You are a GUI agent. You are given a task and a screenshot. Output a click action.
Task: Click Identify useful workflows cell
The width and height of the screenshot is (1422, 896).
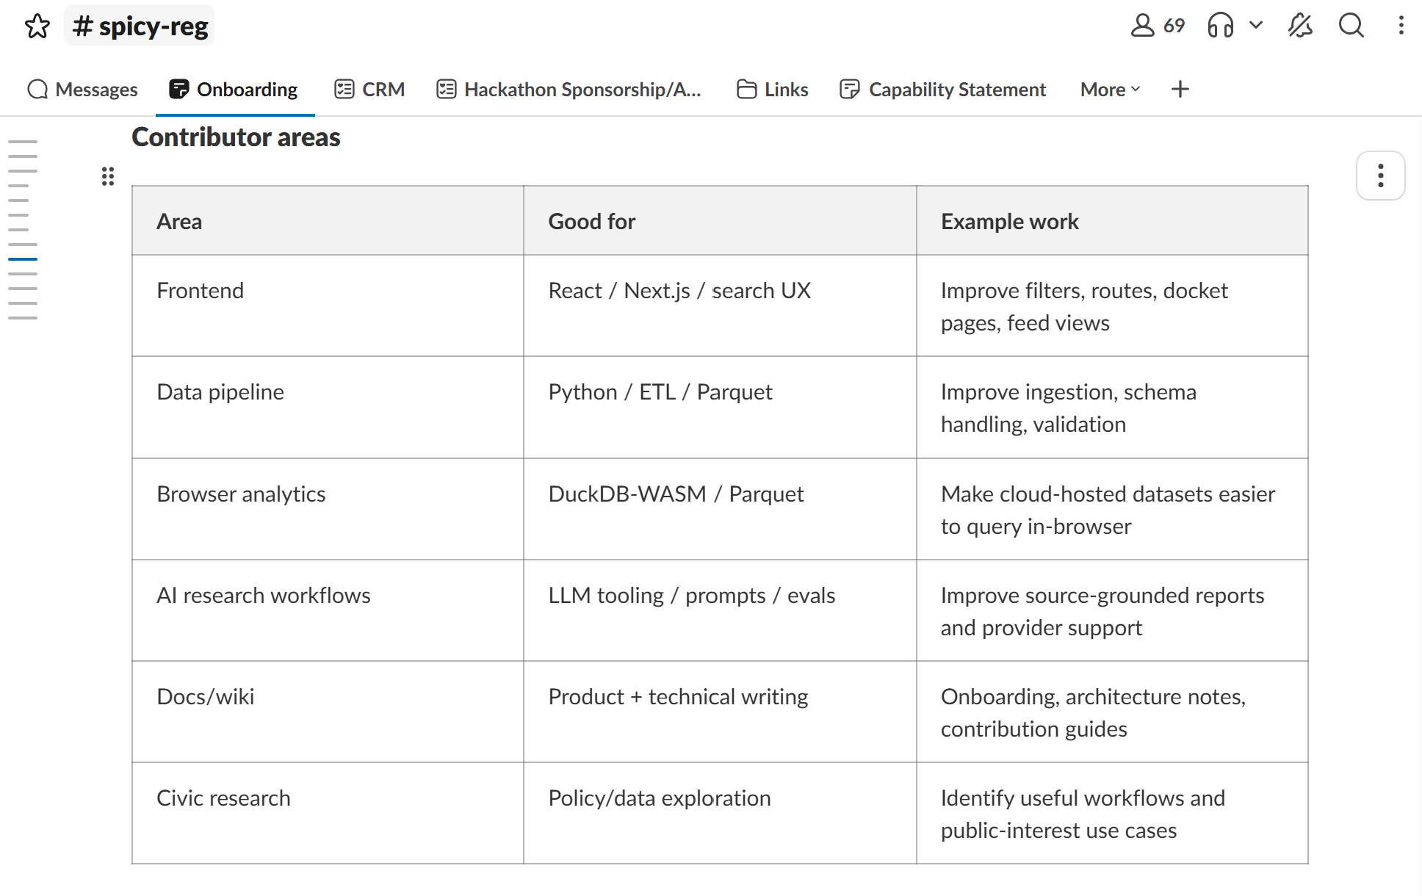pos(1112,813)
